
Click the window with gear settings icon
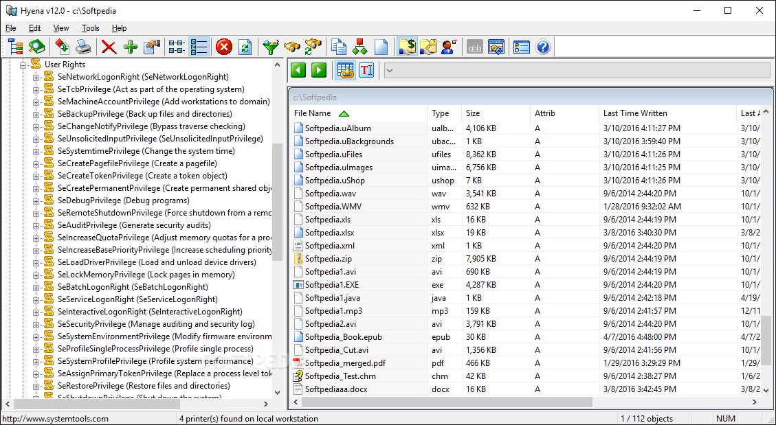(496, 47)
